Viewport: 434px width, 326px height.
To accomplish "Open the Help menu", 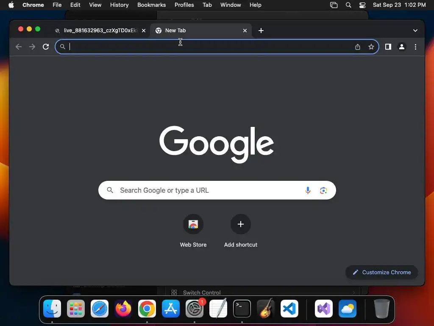I will point(256,5).
